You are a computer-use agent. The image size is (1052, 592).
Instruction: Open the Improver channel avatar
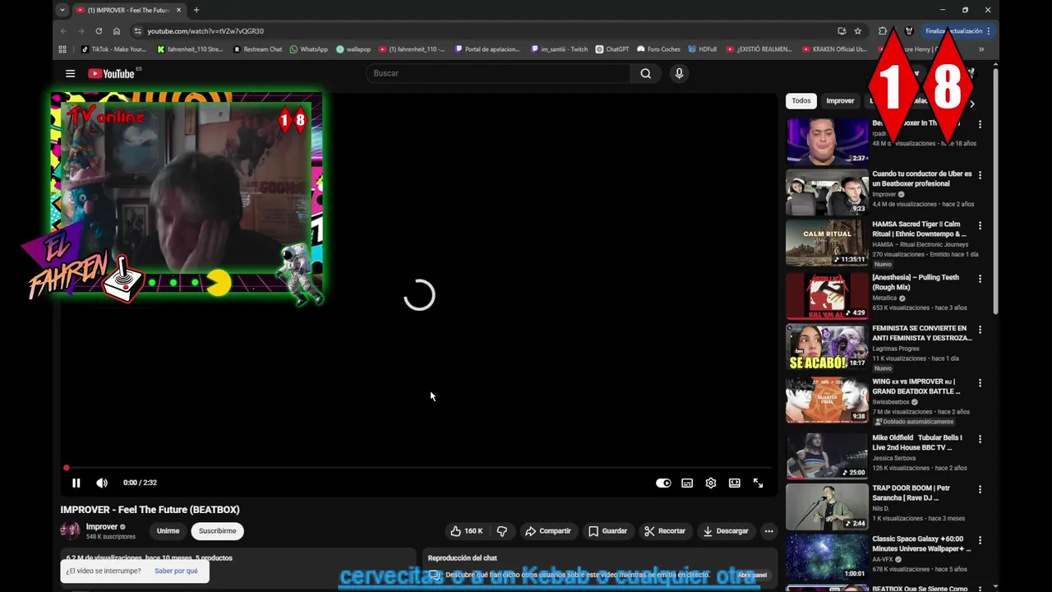click(x=70, y=531)
